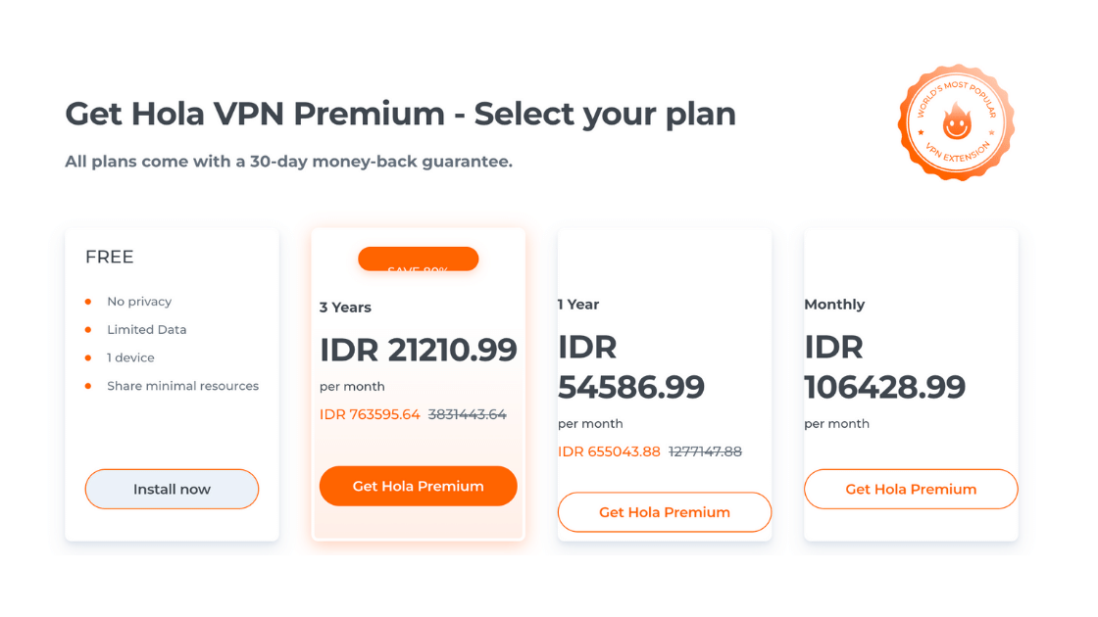The width and height of the screenshot is (1098, 617).
Task: Click the orange bullet beside Limited Data
Action: [88, 330]
